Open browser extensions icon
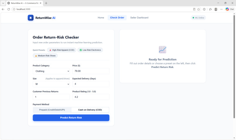This screenshot has width=236, height=140. click(x=204, y=9)
